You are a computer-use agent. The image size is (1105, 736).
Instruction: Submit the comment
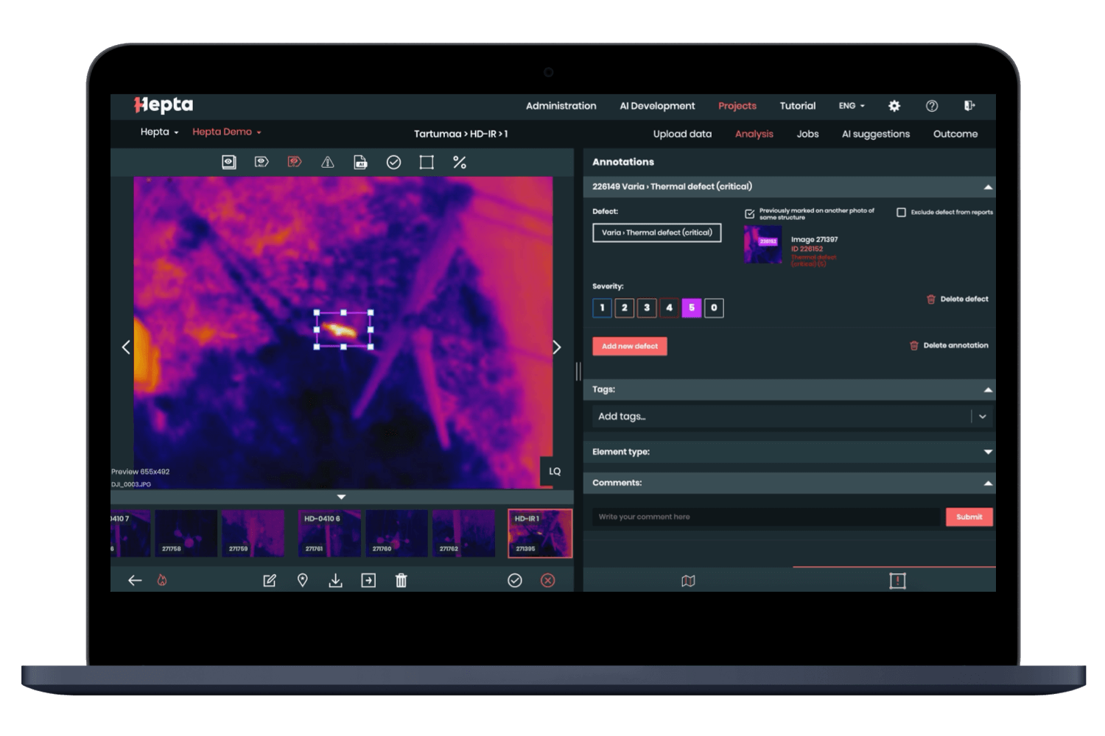(969, 517)
